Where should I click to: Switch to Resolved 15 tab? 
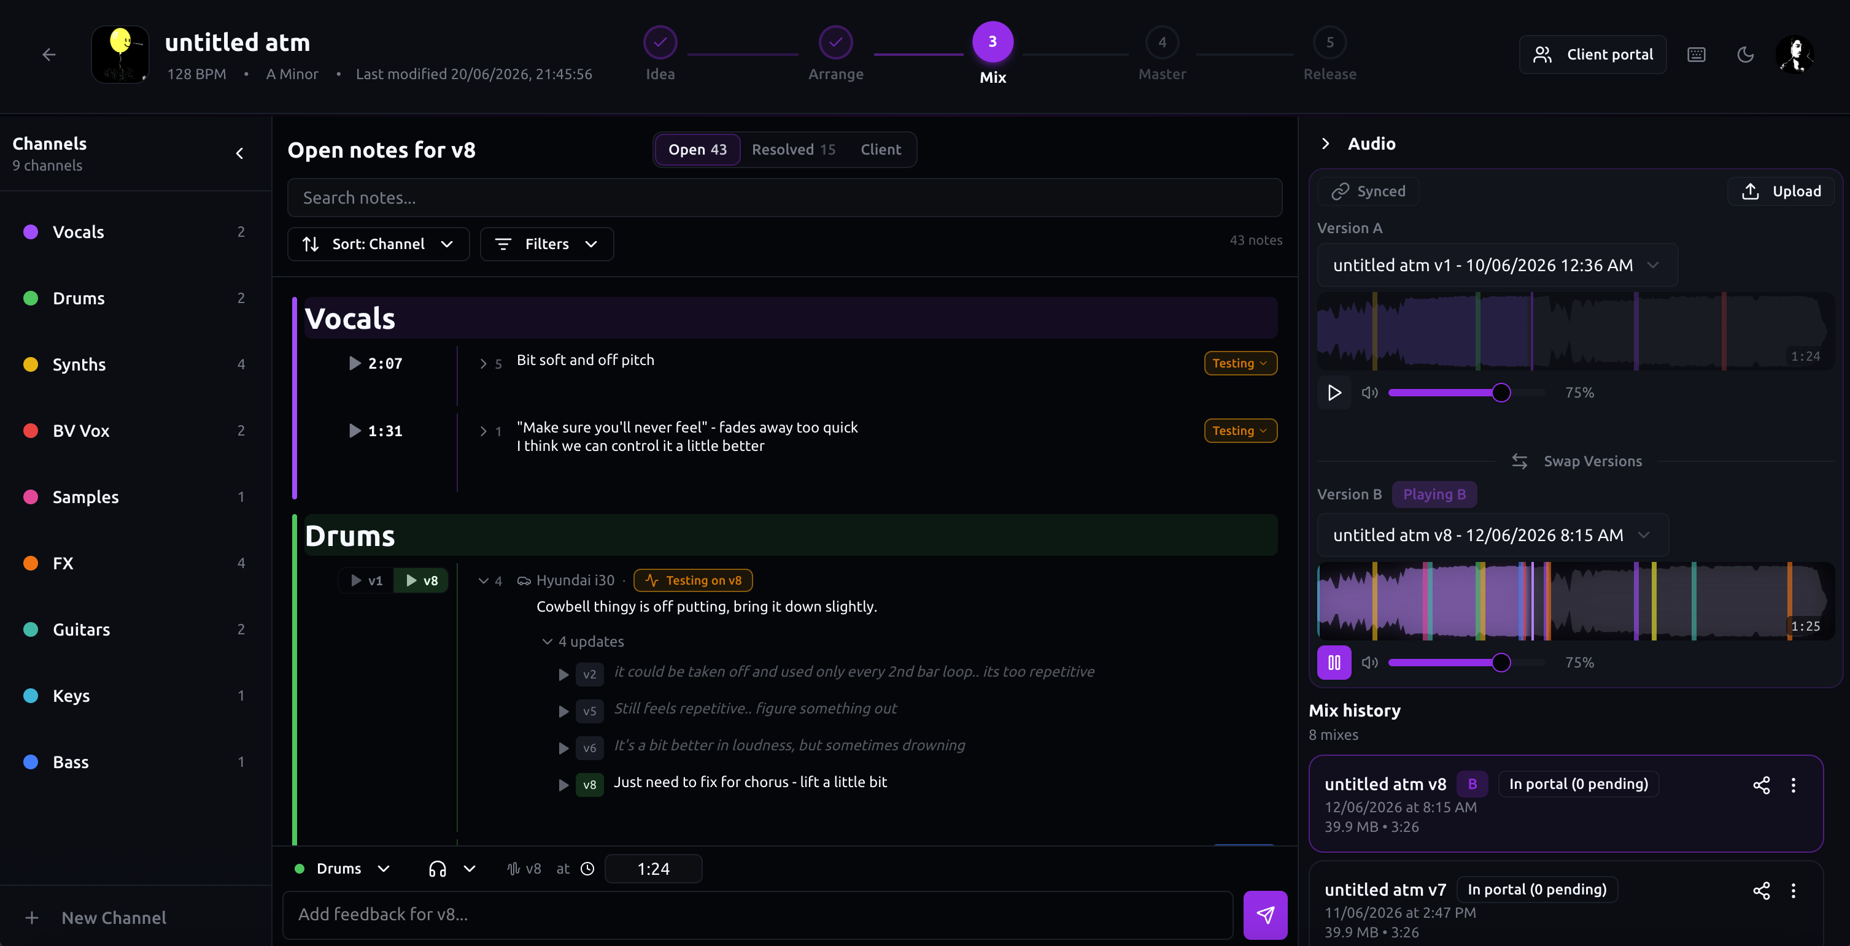[x=794, y=149]
